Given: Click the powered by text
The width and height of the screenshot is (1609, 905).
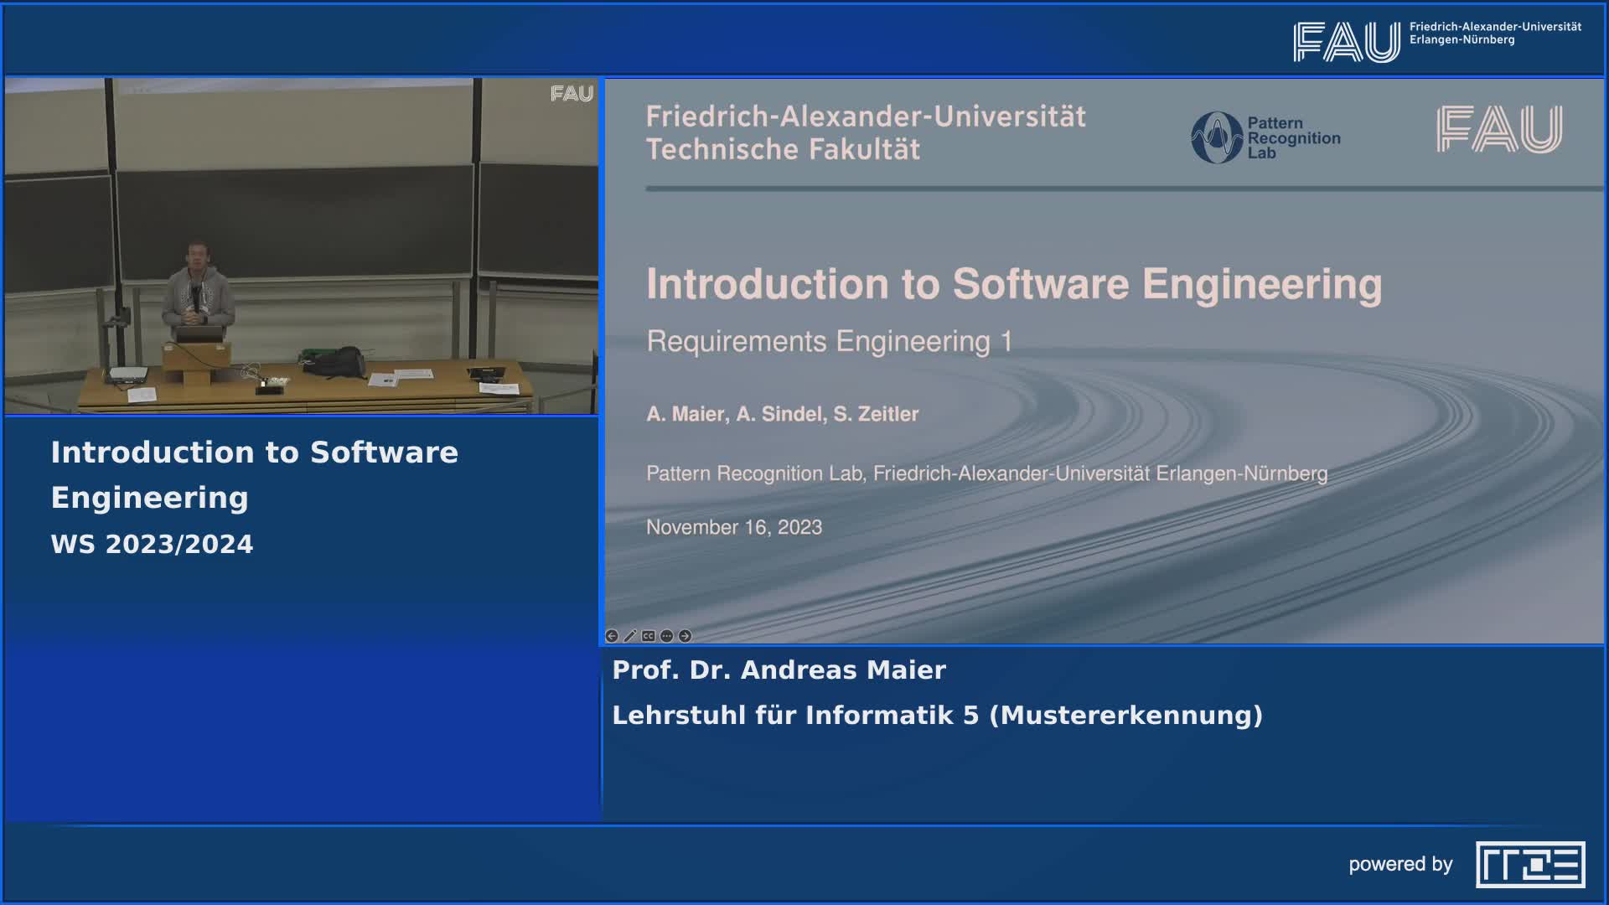Looking at the screenshot, I should (1400, 864).
